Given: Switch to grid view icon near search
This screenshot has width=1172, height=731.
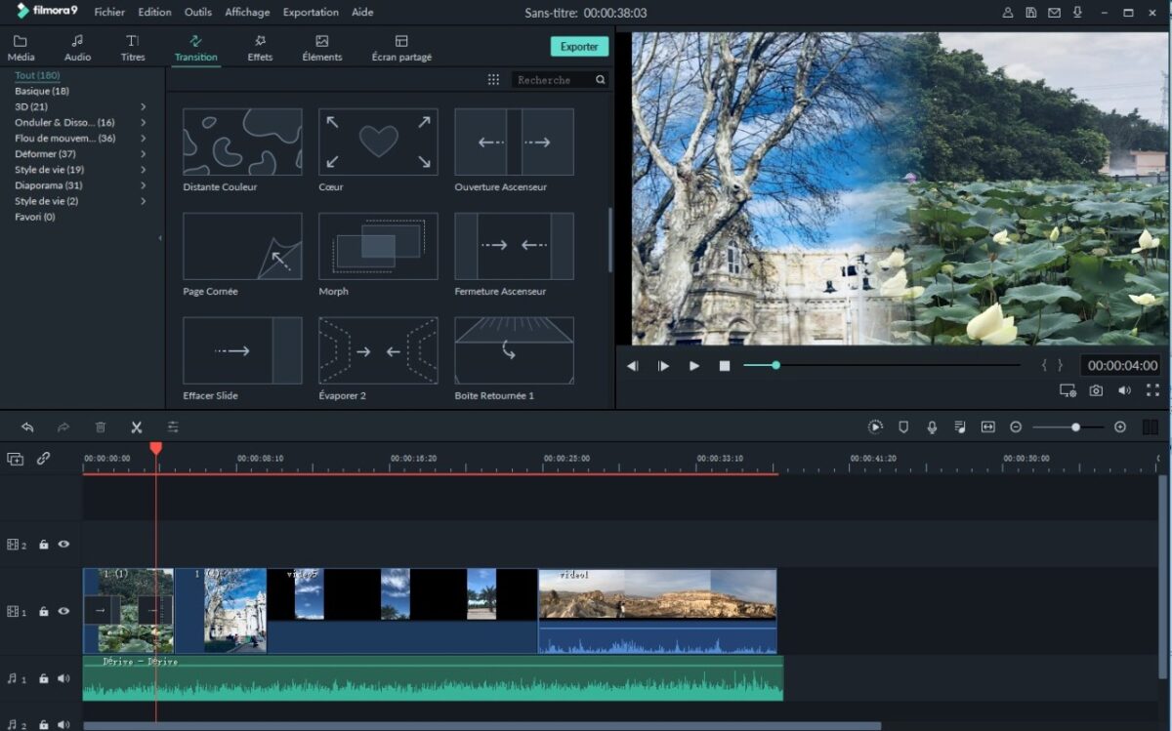Looking at the screenshot, I should coord(493,80).
